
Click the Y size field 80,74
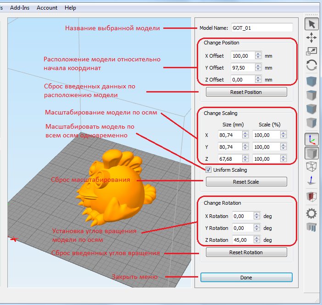pyautogui.click(x=230, y=147)
